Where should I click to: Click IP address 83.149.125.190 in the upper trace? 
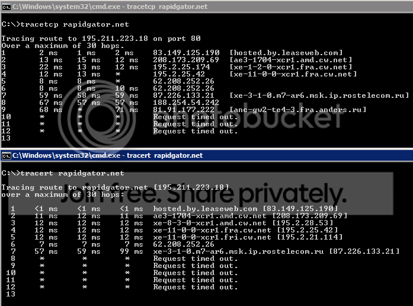(186, 53)
